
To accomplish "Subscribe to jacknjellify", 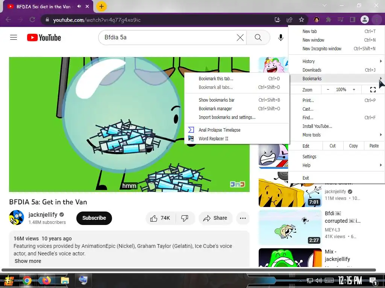I will tap(94, 218).
